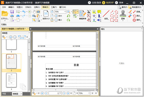Expand more thumbnail tools chevron
The width and height of the screenshot is (144, 97).
(x=27, y=37)
